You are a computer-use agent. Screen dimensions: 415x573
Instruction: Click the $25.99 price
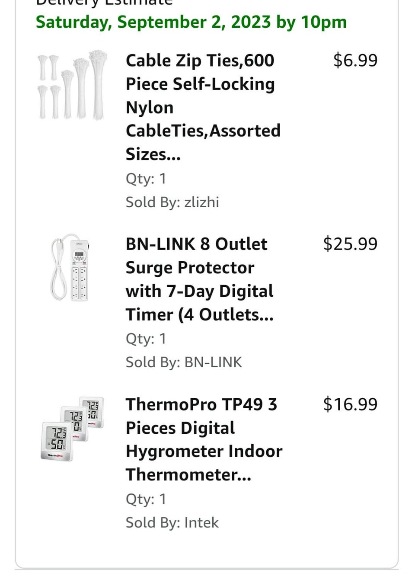[350, 244]
